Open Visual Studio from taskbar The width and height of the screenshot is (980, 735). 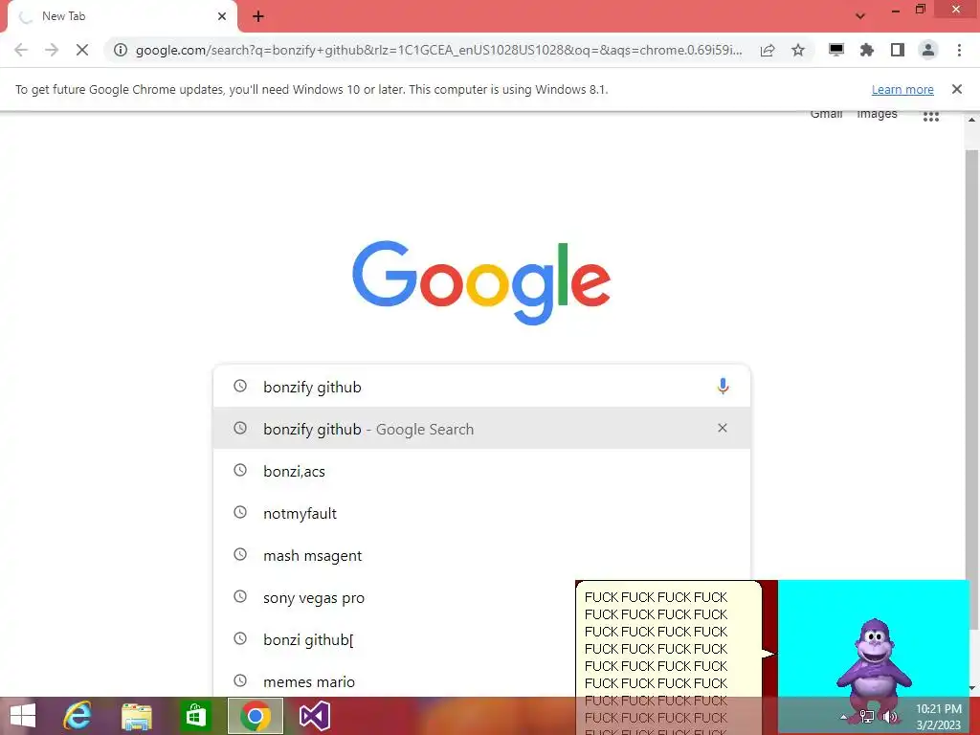pos(314,716)
